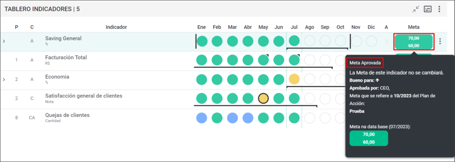Open the Saving General indicator name
Screen dimensions: 455x162
pos(63,38)
